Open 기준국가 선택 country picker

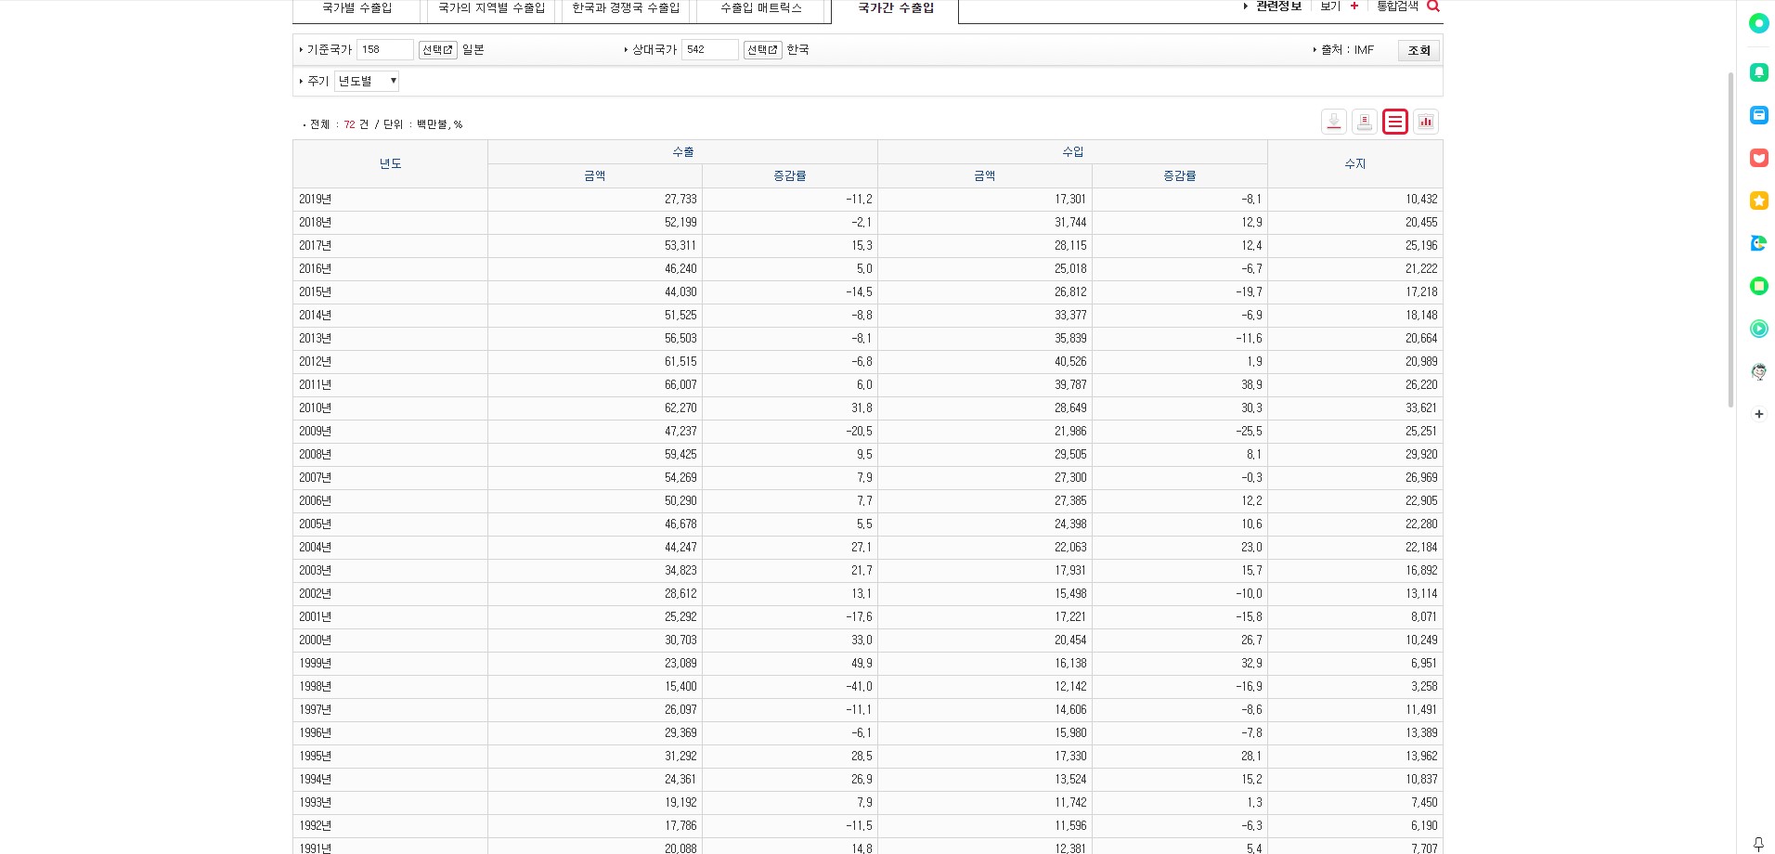pos(437,50)
